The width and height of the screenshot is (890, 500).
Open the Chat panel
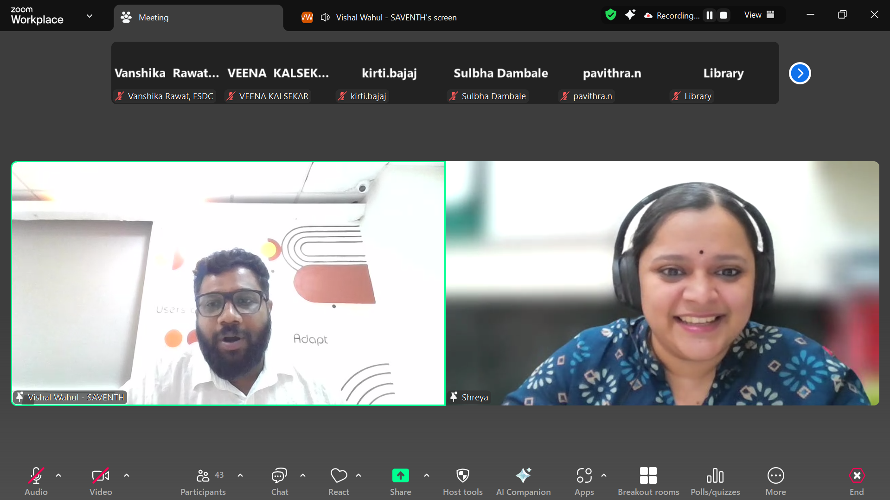click(x=279, y=481)
